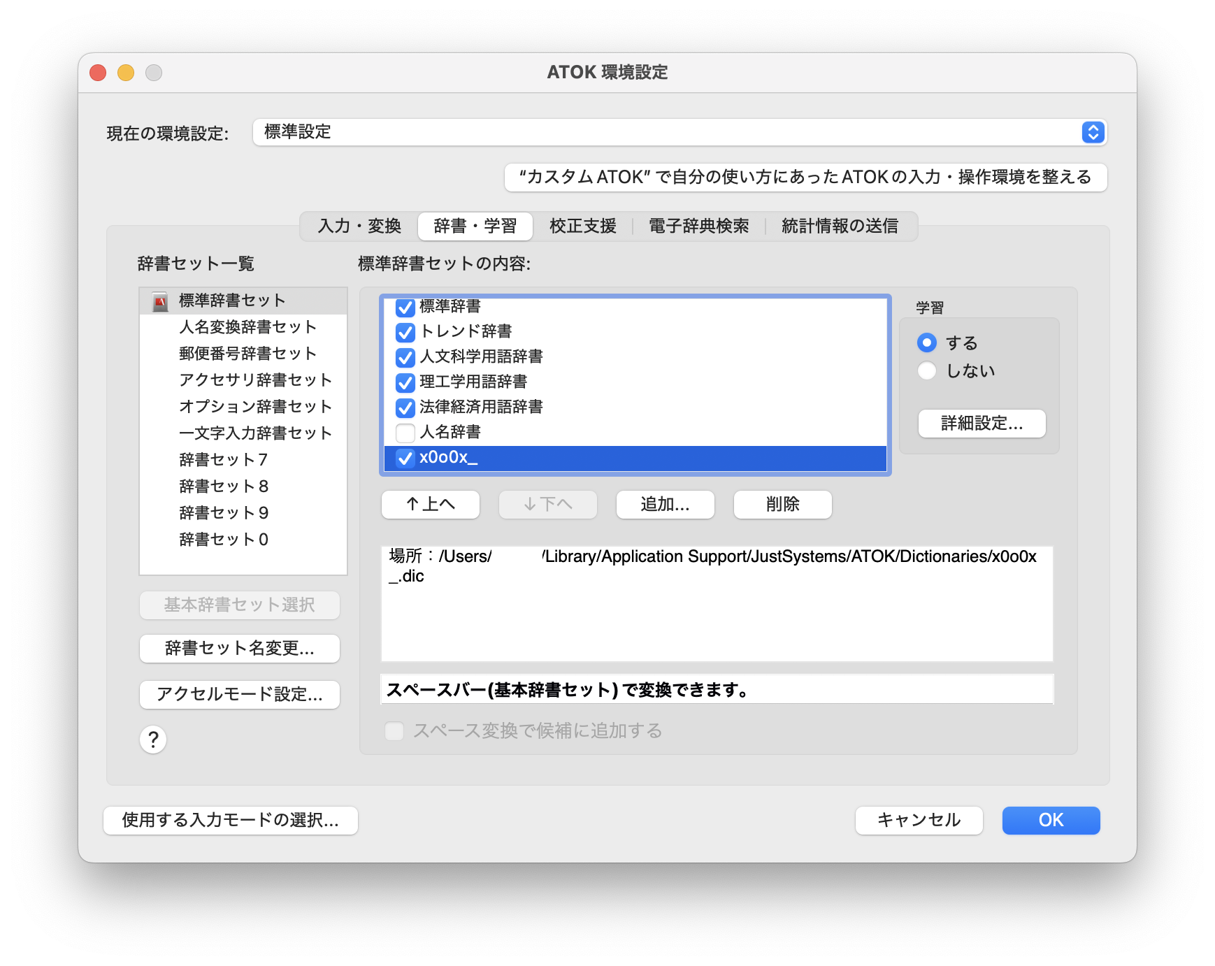Select the 人名辞書 row label
Viewport: 1215px width, 966px height.
point(450,432)
